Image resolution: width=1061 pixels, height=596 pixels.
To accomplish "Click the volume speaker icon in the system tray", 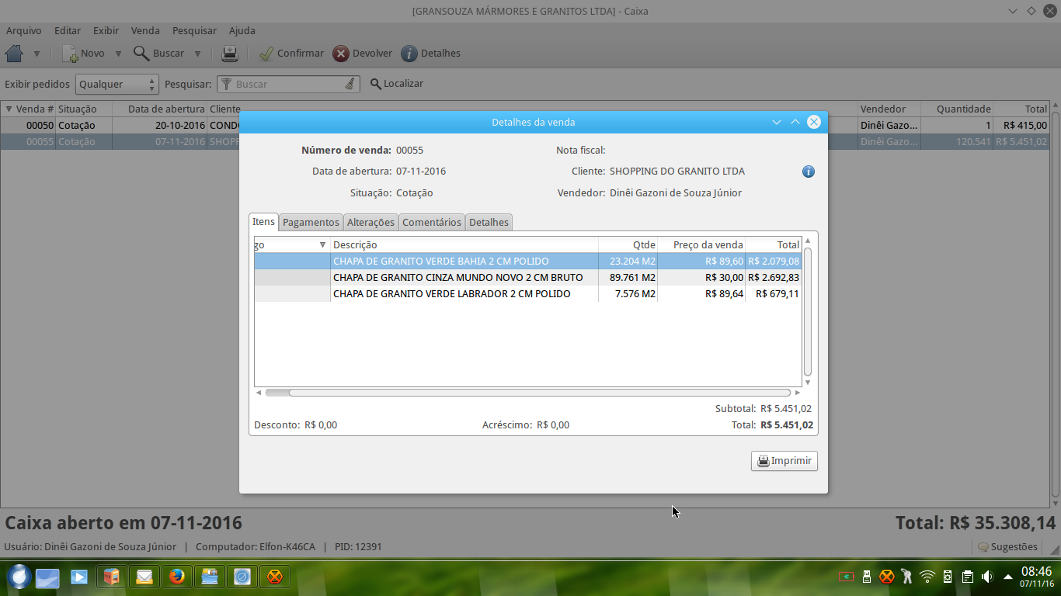I will click(987, 577).
